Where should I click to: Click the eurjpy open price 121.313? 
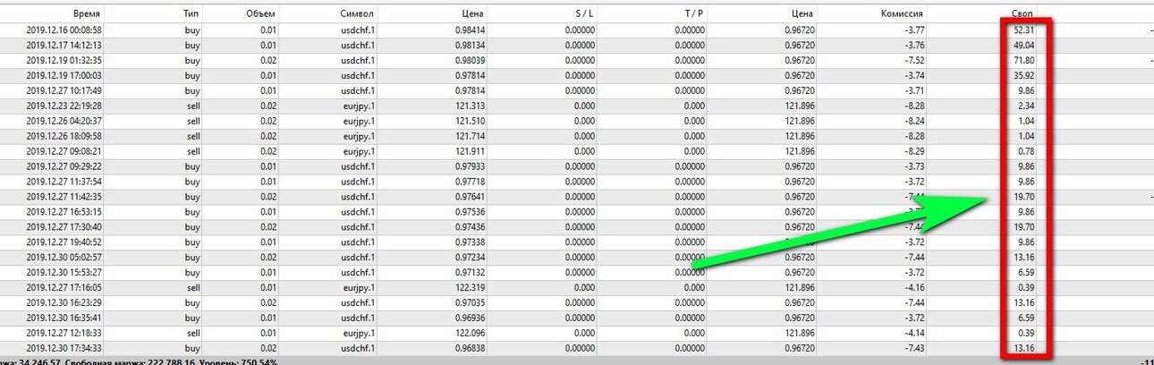[x=471, y=106]
